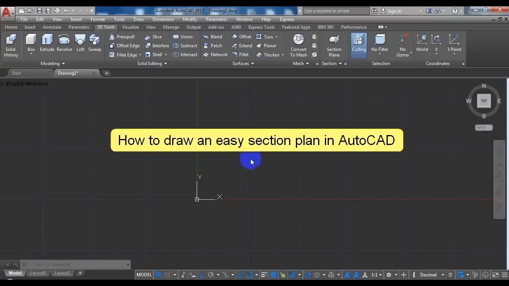The width and height of the screenshot is (509, 286).
Task: Toggle lineweight display in status bar
Action: (264, 274)
